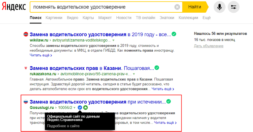Switch to the ТВ онлайн tab
Viewport: 253px width, 132px height.
coord(145,18)
